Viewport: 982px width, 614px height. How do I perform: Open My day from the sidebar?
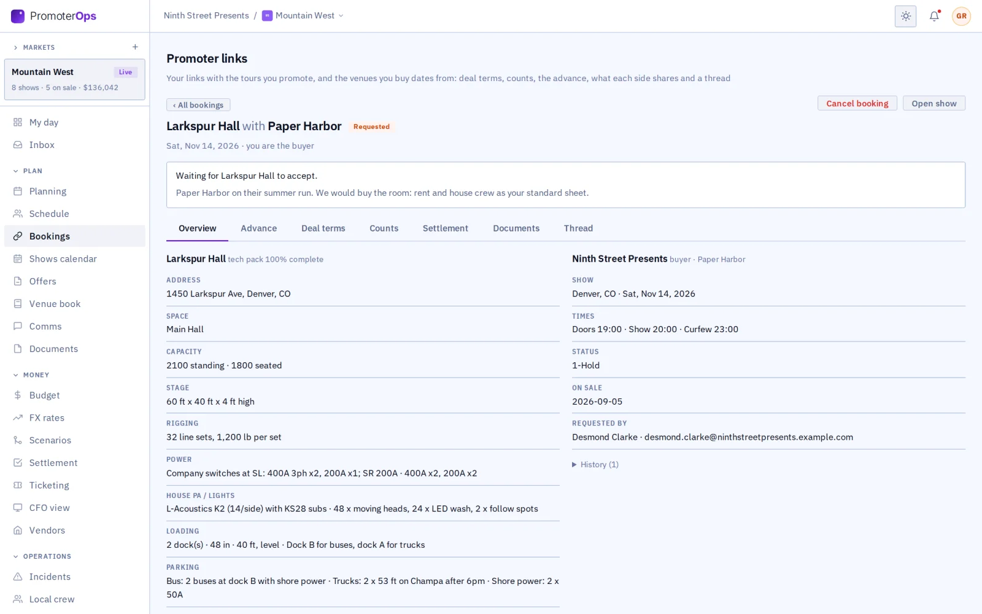75,122
